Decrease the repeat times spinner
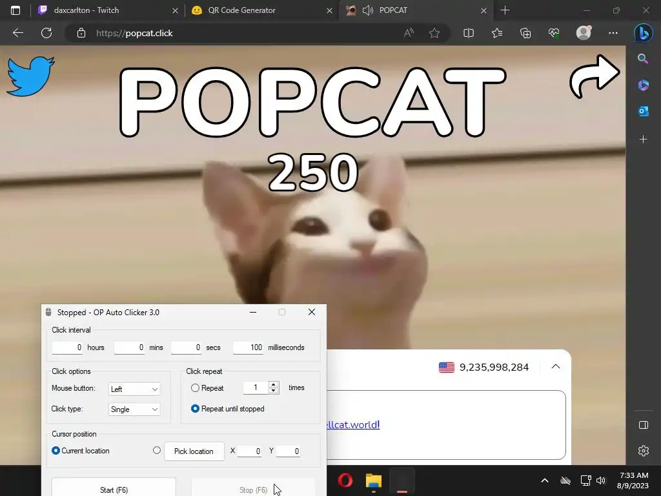This screenshot has width=661, height=496. [274, 391]
